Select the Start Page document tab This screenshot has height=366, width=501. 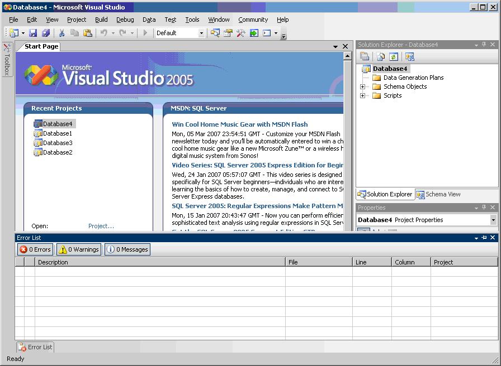coord(41,46)
